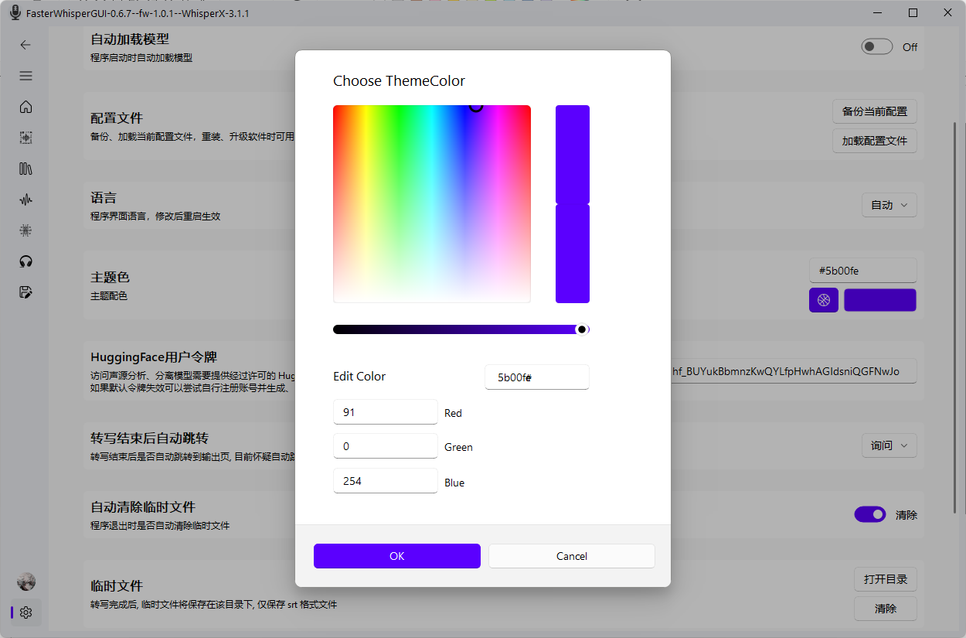The image size is (966, 638).
Task: Click the Red value input field
Action: (x=385, y=412)
